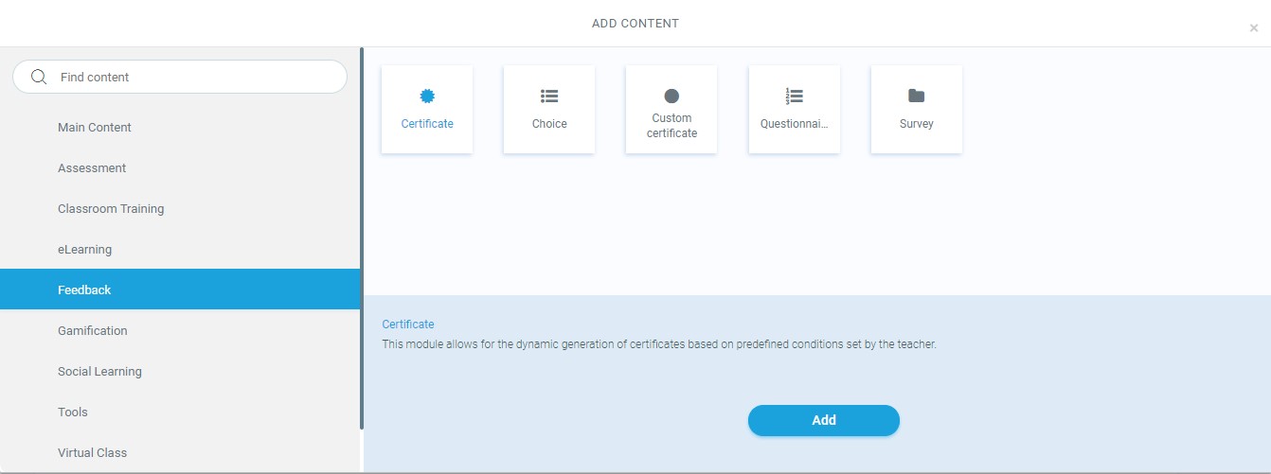Click the Certificate title link in description
This screenshot has height=474, width=1271.
pos(408,325)
